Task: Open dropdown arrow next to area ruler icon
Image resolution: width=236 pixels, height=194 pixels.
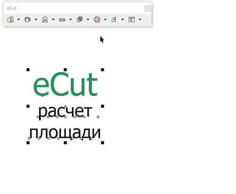Action: [x=53, y=20]
